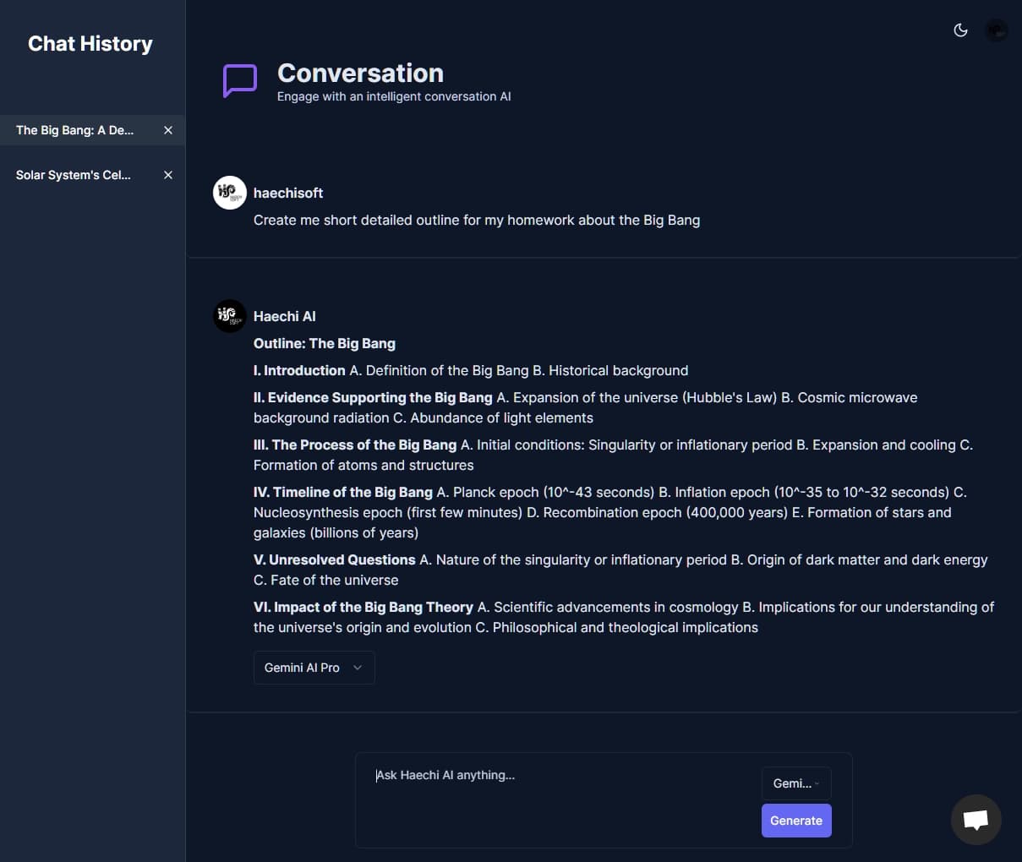The width and height of the screenshot is (1022, 862).
Task: Open 'The Big Bang: A De...' chat history entry
Action: 74,130
